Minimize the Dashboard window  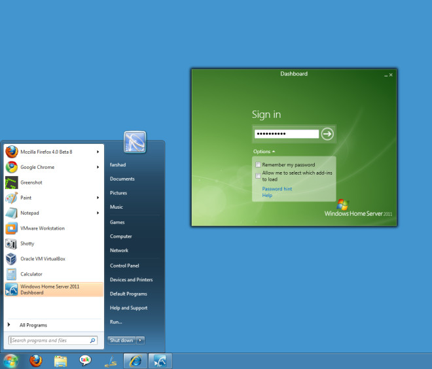point(386,75)
